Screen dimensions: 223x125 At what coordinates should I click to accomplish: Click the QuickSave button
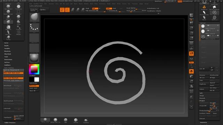(158, 1)
